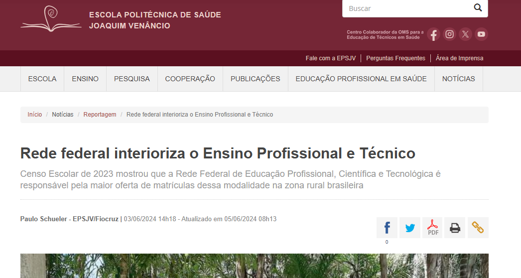Open Área de Imprensa link
The height and width of the screenshot is (278, 521).
coord(460,58)
